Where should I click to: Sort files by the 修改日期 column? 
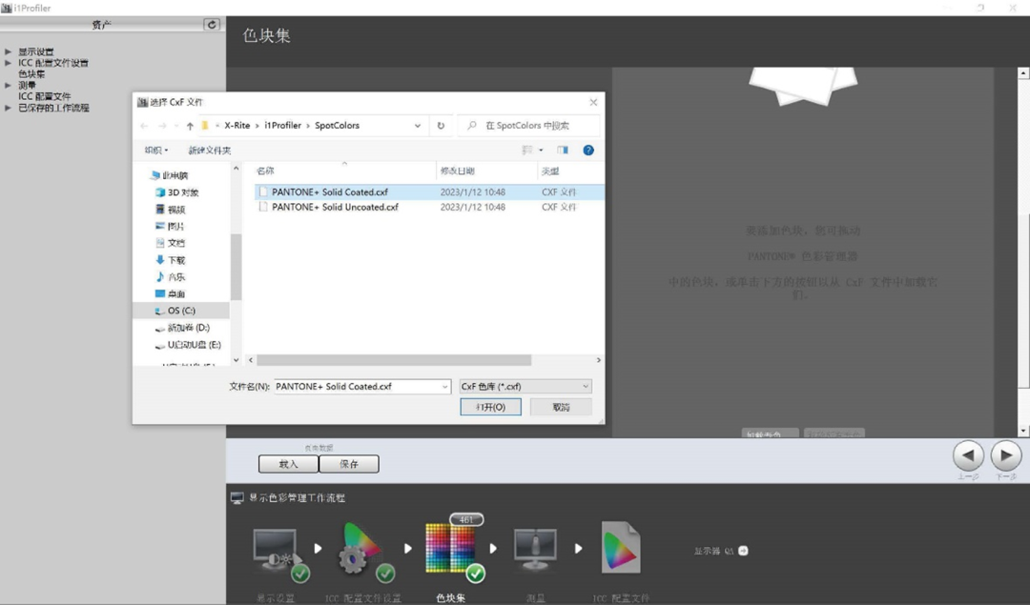457,171
